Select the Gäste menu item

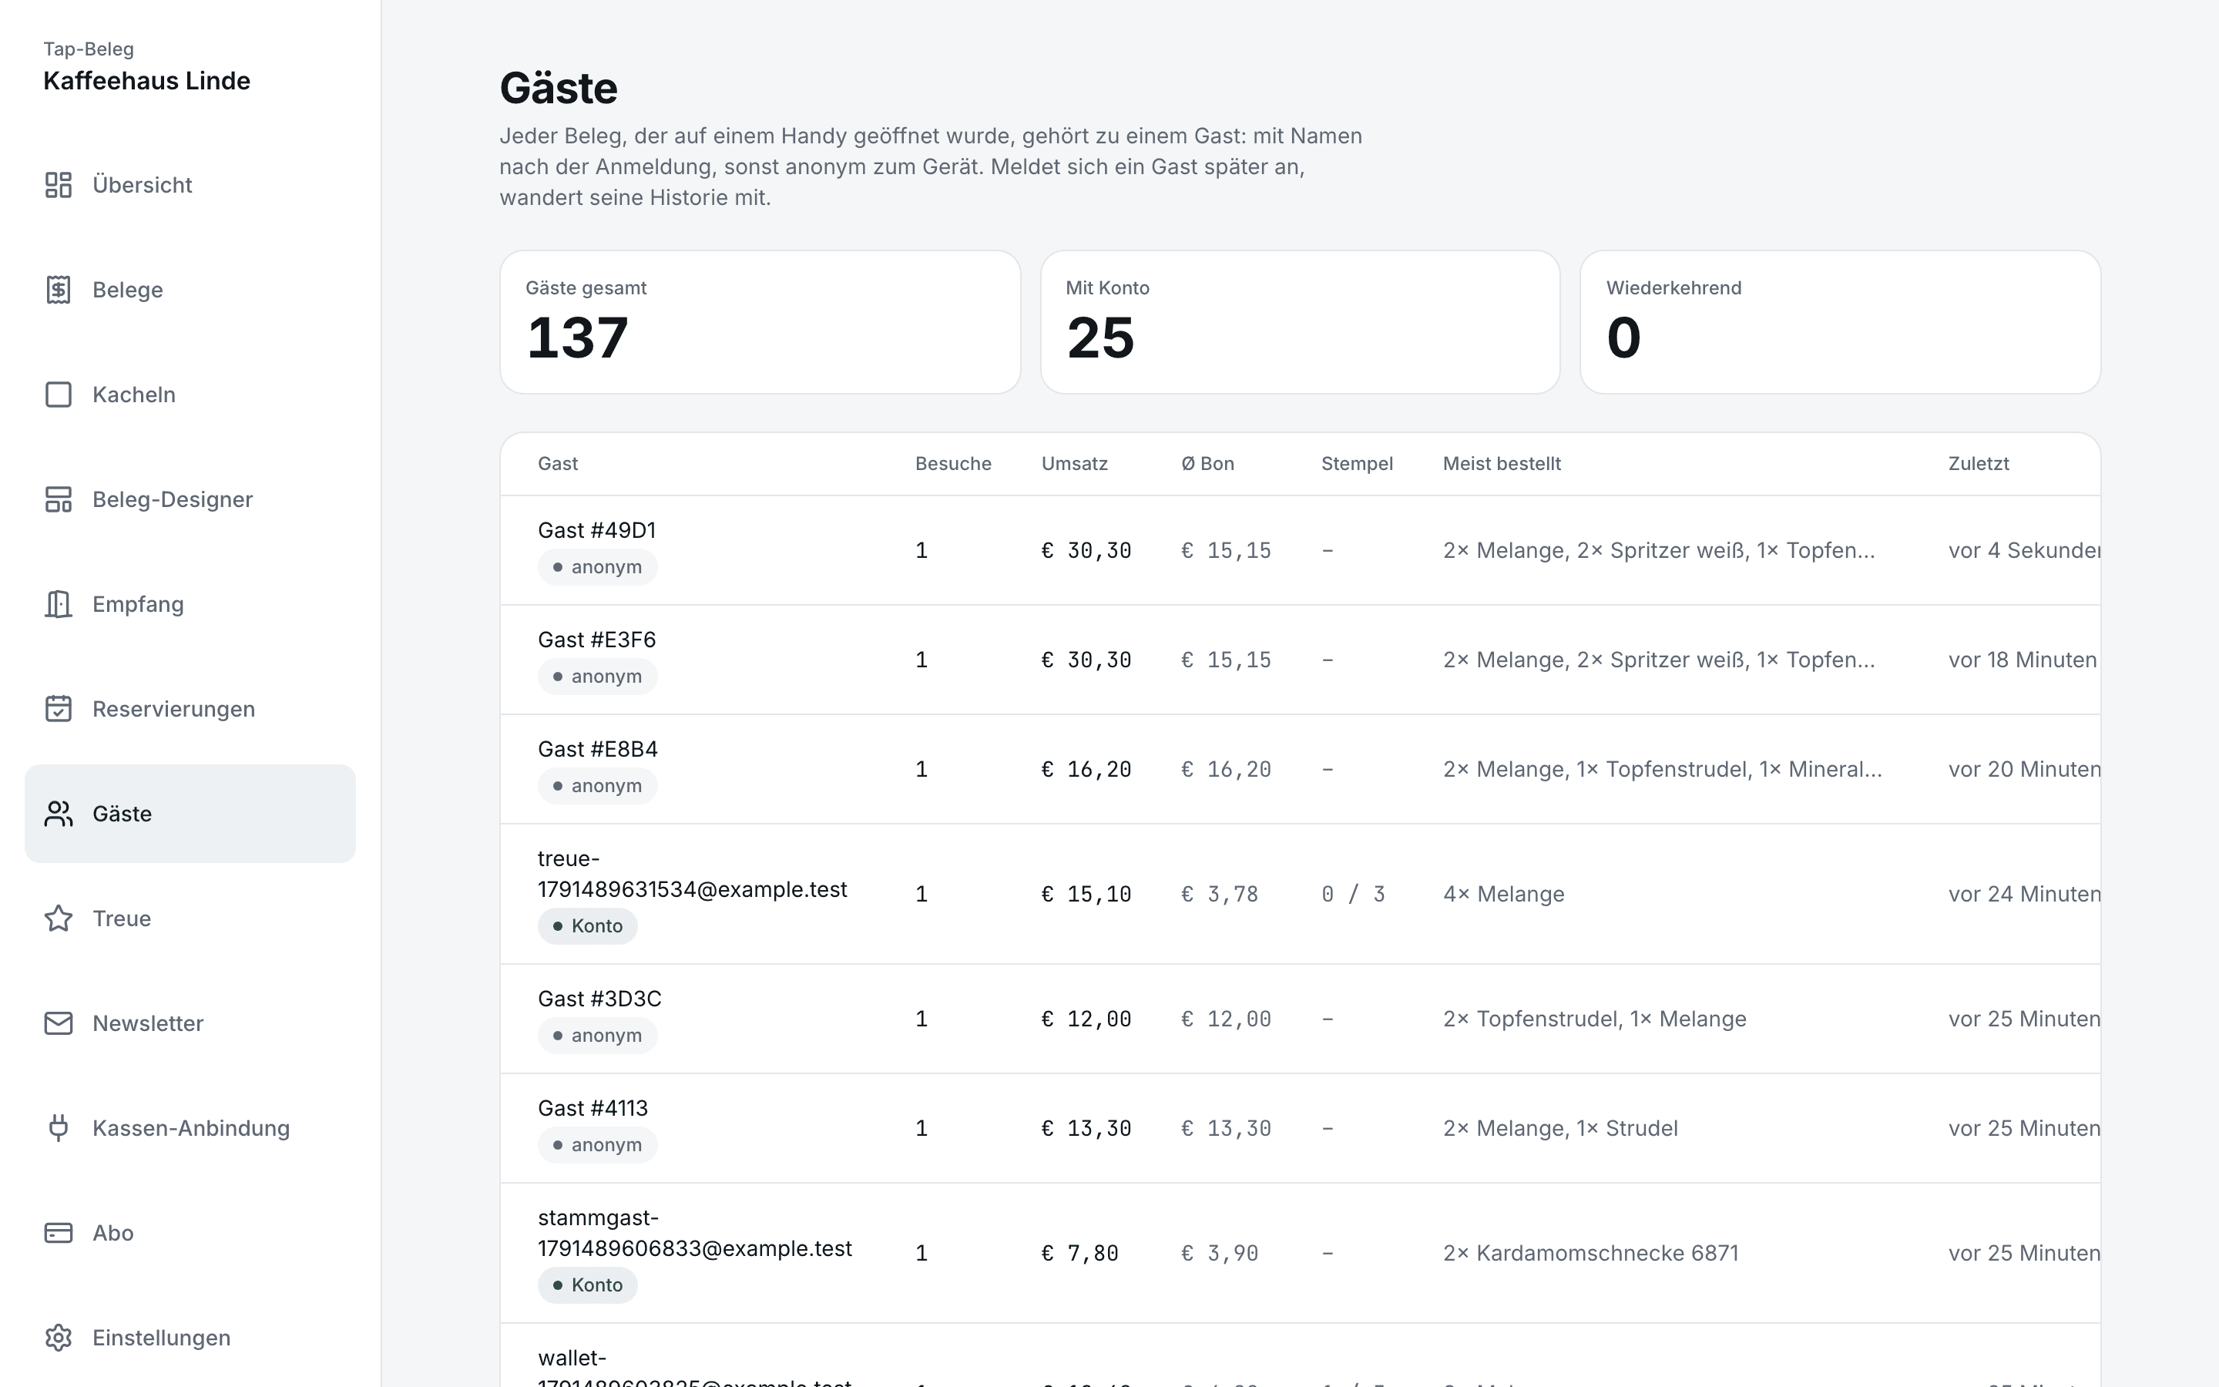[x=190, y=814]
